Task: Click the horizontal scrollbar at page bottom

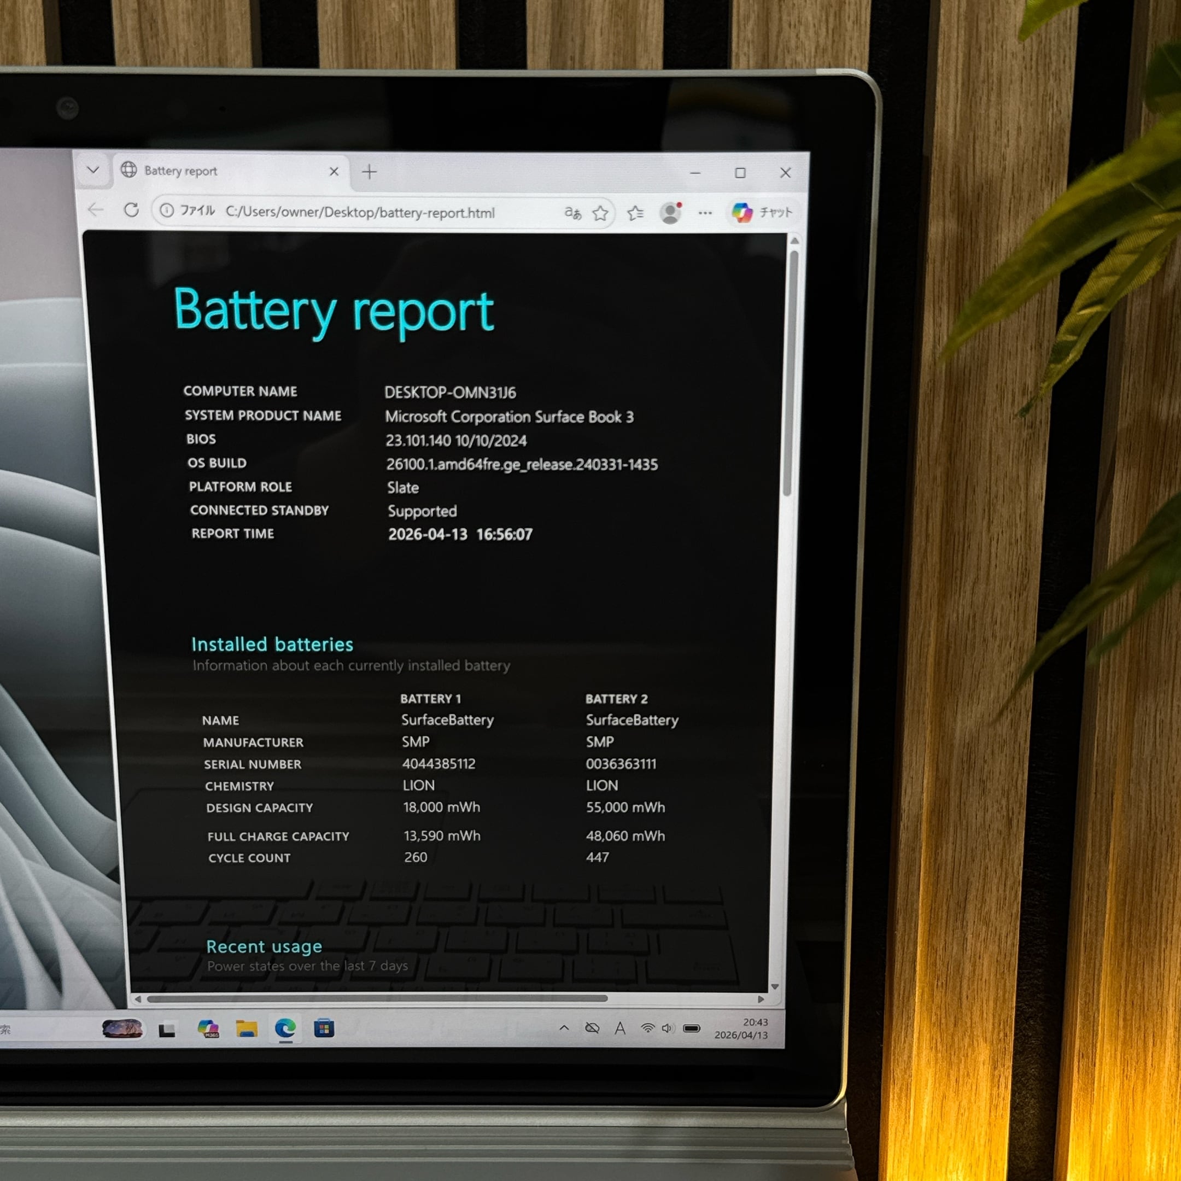Action: coord(377,999)
